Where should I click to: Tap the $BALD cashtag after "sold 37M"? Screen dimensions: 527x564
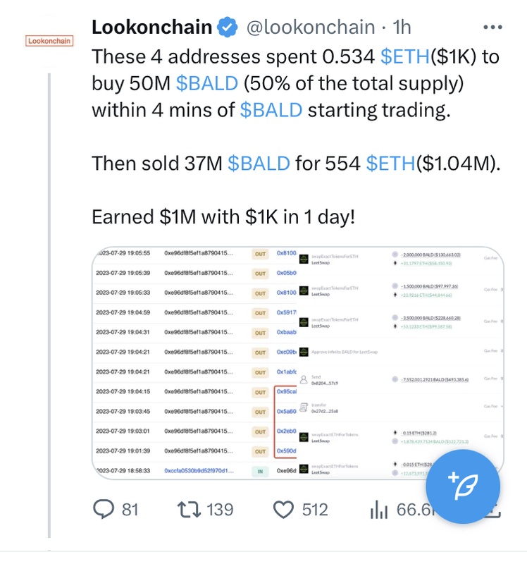[259, 164]
